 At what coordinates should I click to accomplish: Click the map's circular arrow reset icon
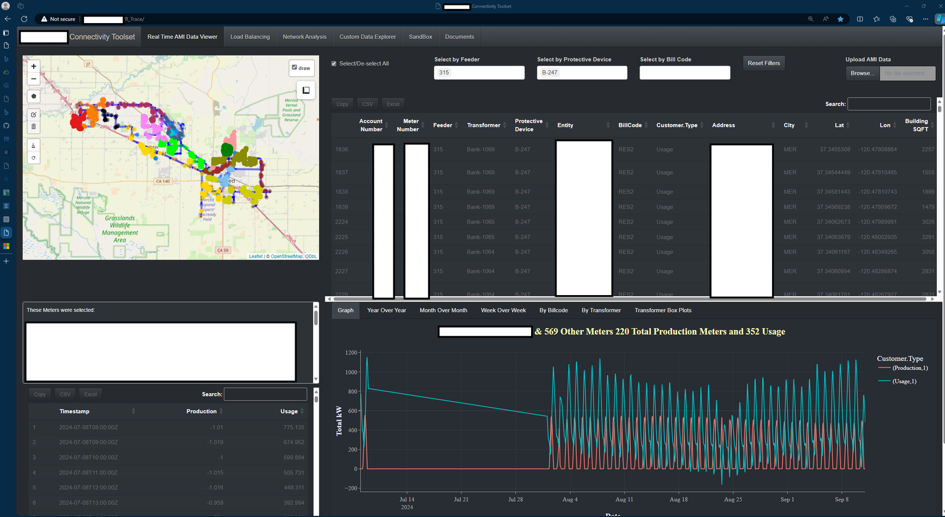34,158
